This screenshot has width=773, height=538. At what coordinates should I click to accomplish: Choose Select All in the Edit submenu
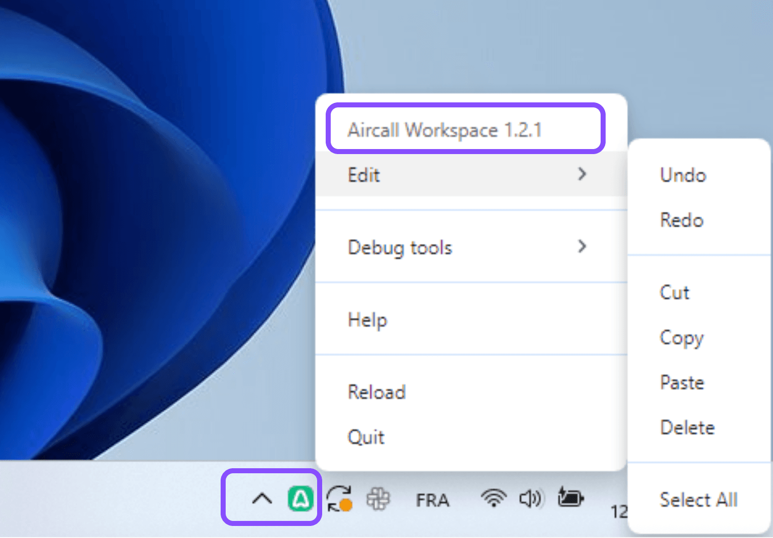click(x=698, y=499)
